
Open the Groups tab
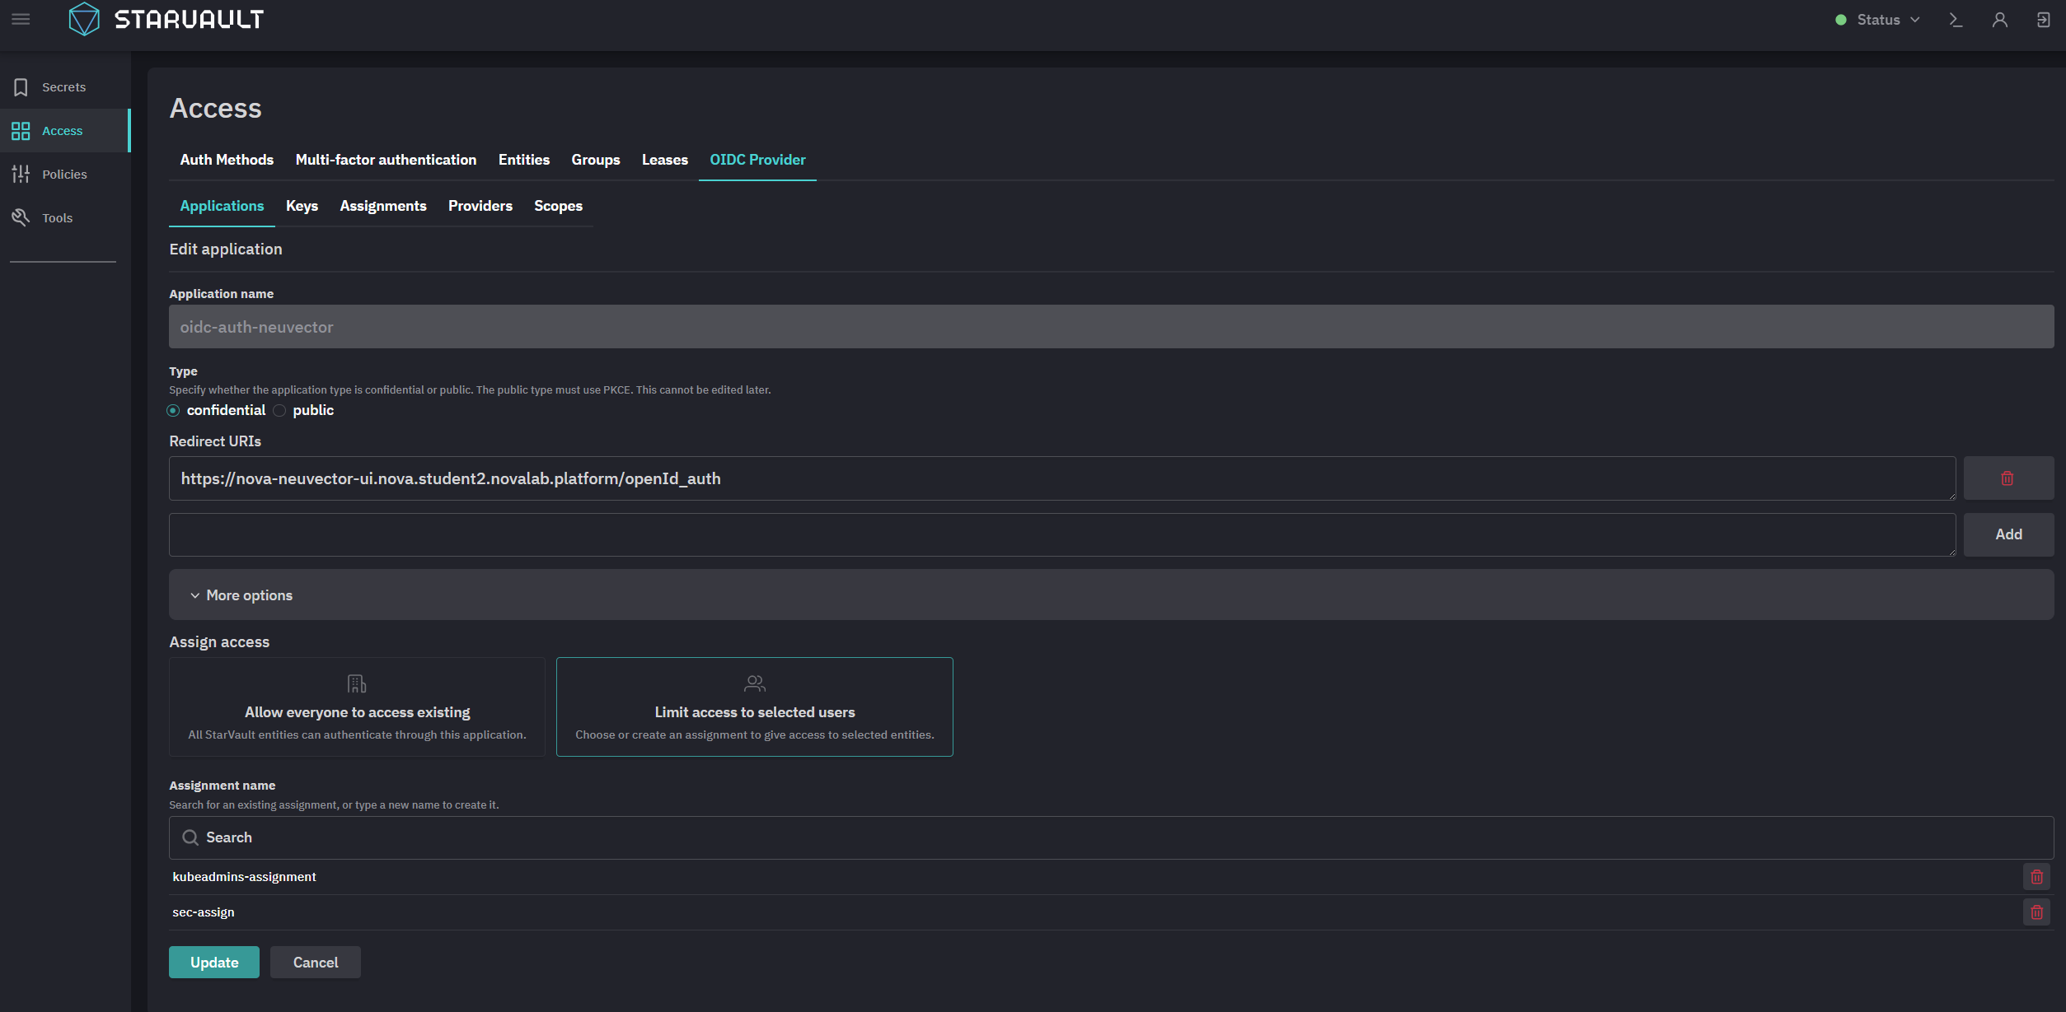tap(596, 160)
